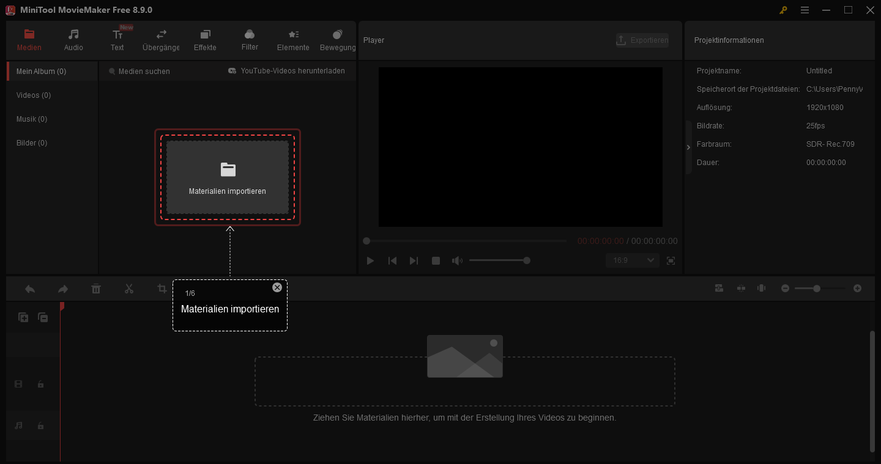Click the timeline vertical scrollbar
Viewport: 881px width, 464px height.
tap(872, 391)
